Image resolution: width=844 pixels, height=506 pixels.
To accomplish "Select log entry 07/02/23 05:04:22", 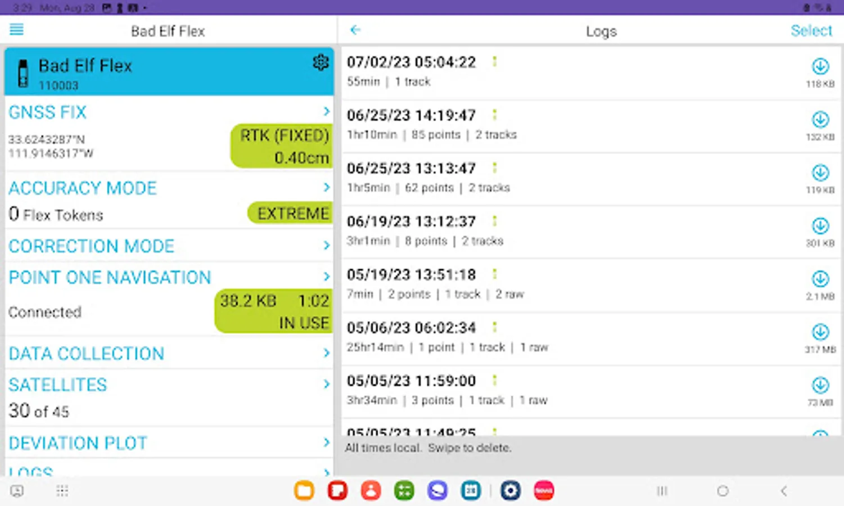I will (x=591, y=73).
